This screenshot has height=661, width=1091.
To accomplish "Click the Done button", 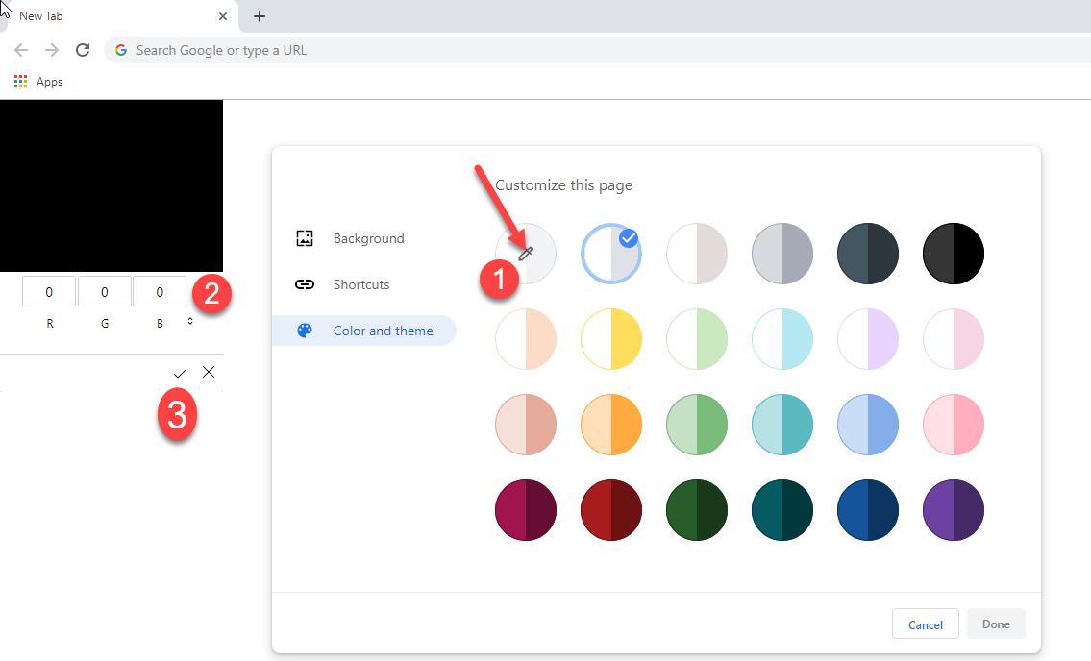I will (996, 624).
